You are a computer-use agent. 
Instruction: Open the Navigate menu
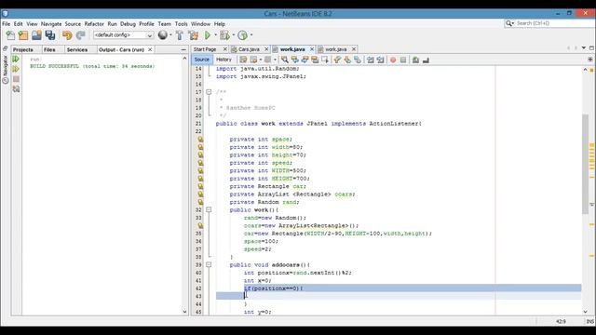51,24
